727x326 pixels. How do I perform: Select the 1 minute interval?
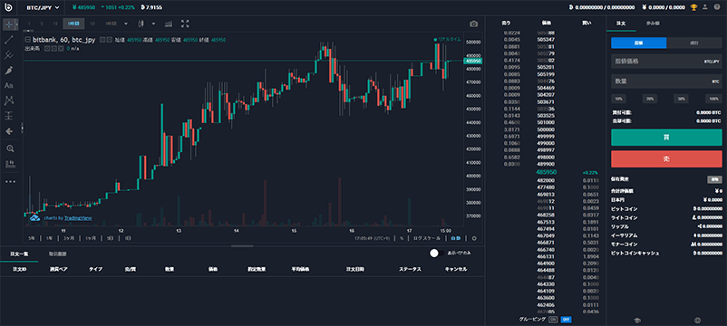tap(29, 24)
